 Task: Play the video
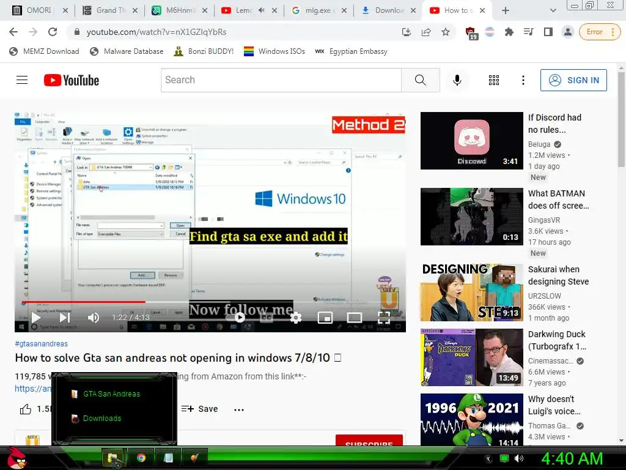pos(36,318)
